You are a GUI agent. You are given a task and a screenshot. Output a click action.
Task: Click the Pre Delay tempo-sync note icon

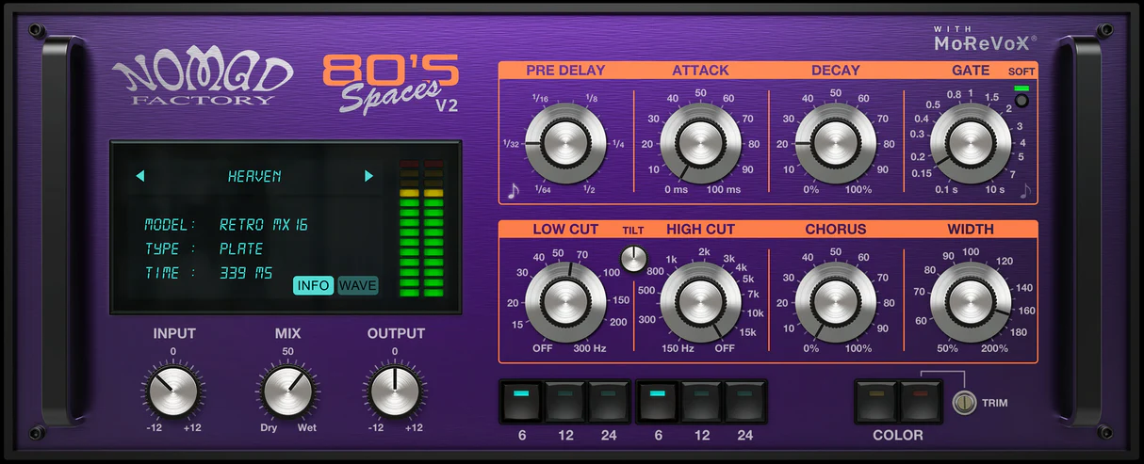pos(514,191)
